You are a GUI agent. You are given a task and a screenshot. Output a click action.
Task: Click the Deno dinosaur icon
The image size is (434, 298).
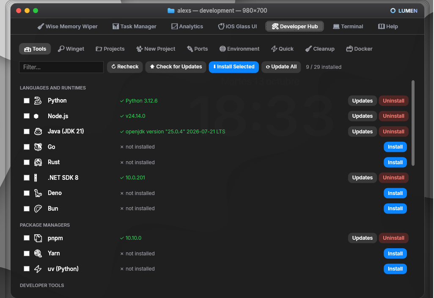pyautogui.click(x=38, y=193)
